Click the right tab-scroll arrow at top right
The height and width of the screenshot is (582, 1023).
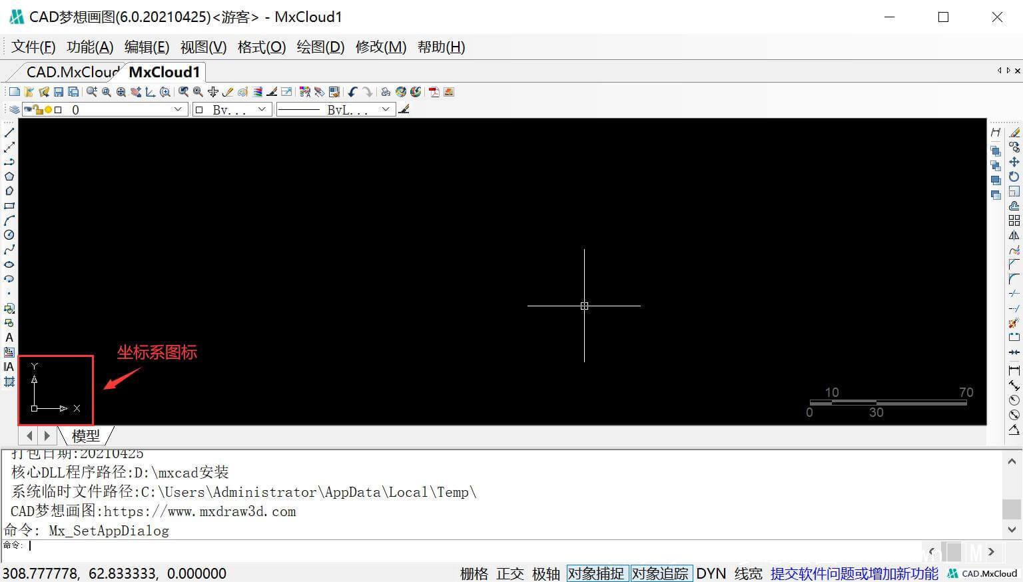(1008, 71)
